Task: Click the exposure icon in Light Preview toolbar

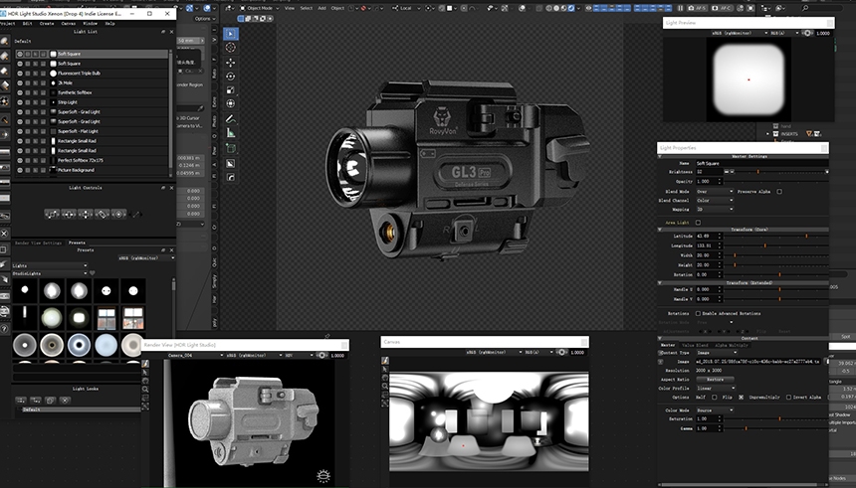Action: [807, 33]
